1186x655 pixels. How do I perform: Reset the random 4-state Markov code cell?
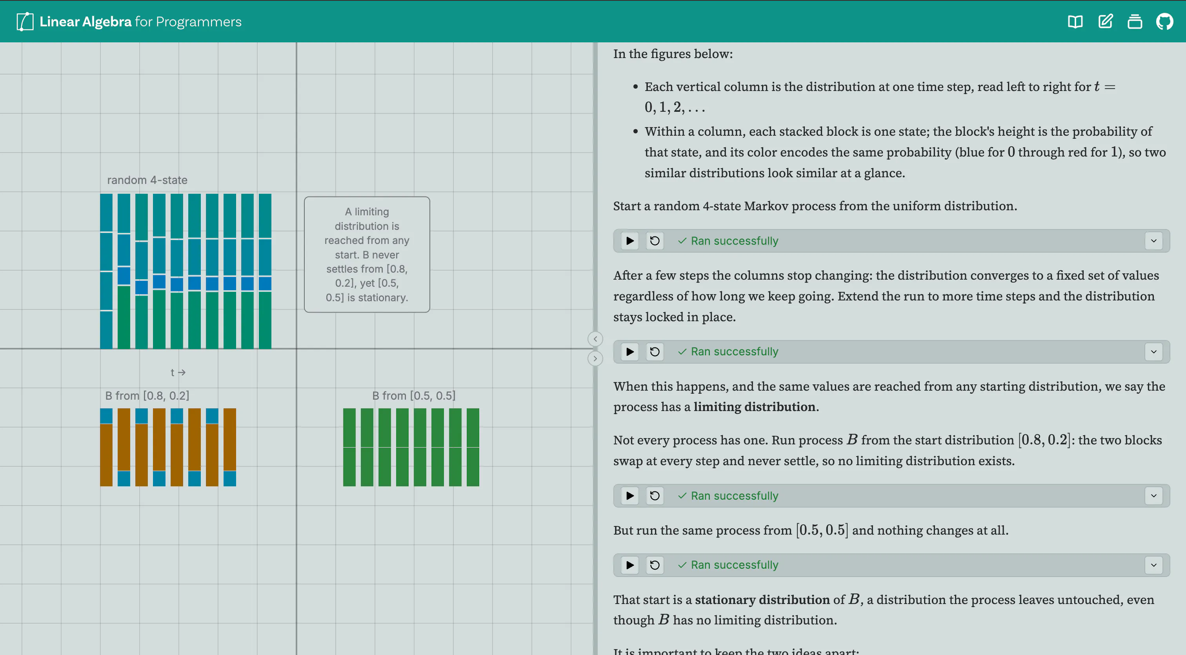point(655,241)
